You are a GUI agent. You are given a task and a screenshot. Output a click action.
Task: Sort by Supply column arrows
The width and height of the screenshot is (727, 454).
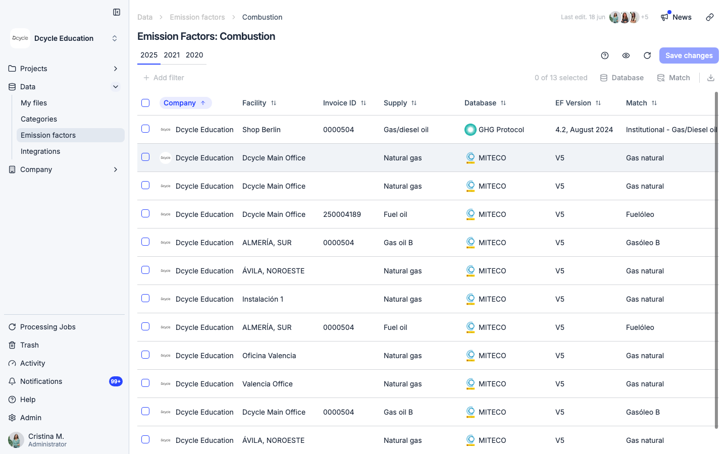tap(414, 103)
